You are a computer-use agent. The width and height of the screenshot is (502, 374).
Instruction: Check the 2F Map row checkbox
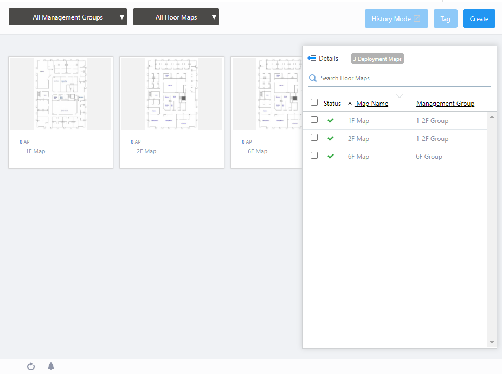pos(314,138)
